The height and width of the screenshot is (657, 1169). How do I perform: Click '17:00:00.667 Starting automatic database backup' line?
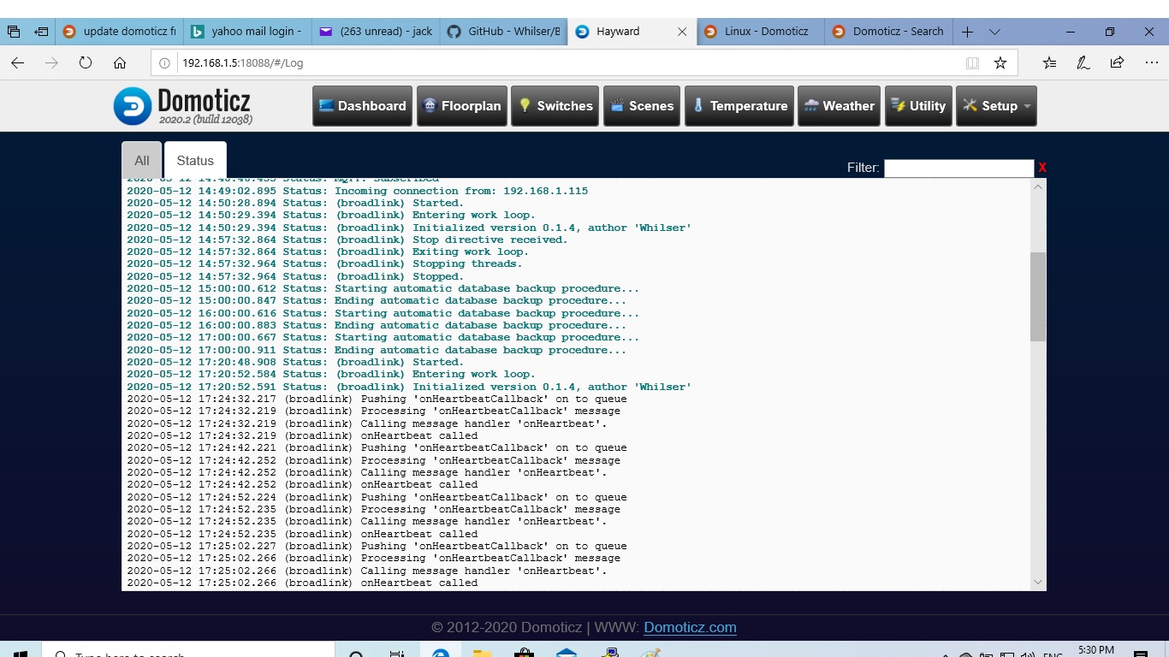[x=383, y=337]
